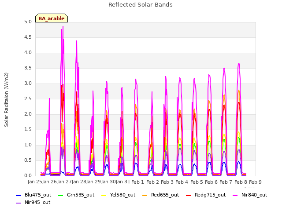
Task: Click the magenta Nir840_out legend swatch
Action: (235, 195)
